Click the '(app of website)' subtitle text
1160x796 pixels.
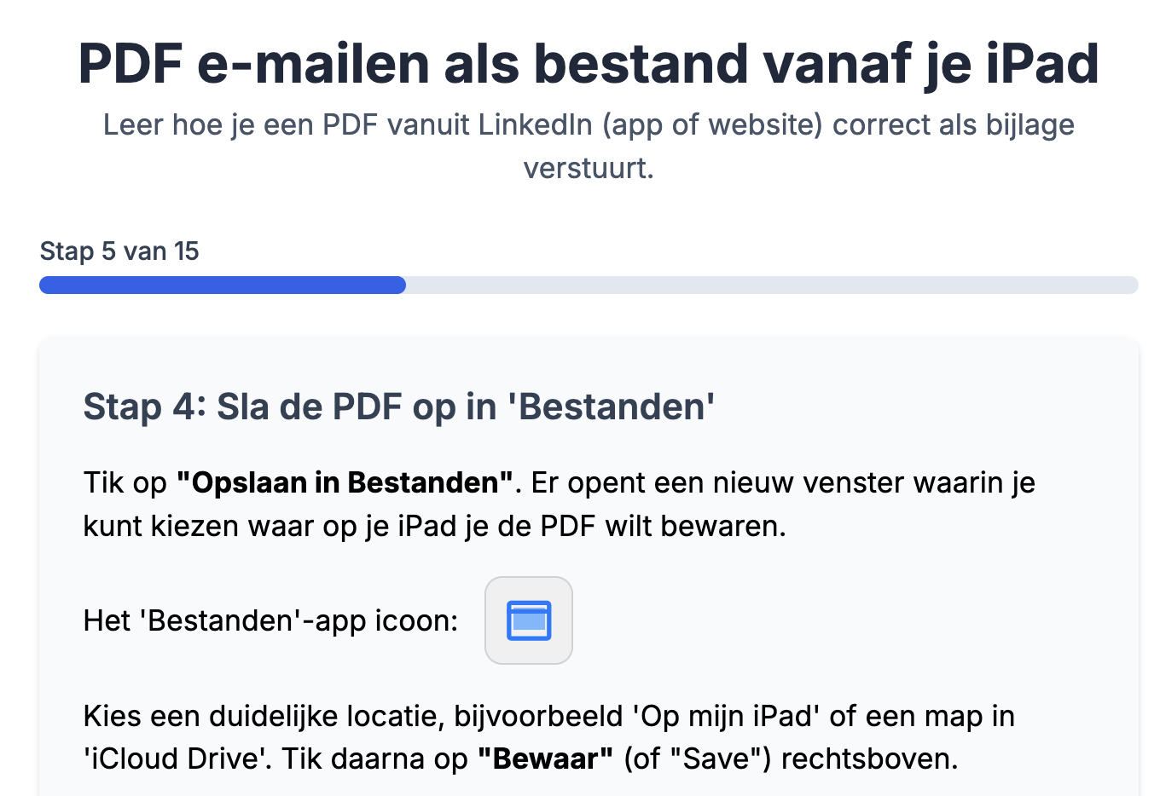(713, 124)
